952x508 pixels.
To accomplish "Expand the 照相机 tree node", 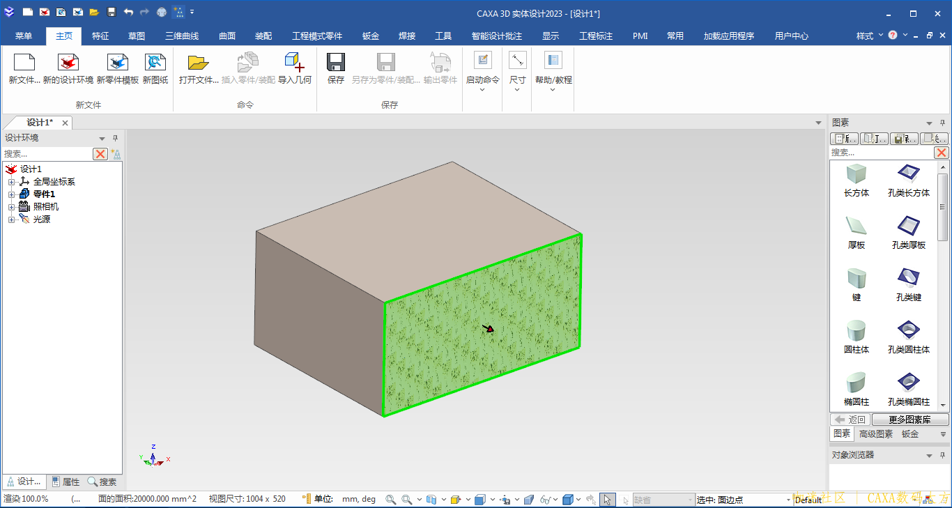I will (11, 207).
